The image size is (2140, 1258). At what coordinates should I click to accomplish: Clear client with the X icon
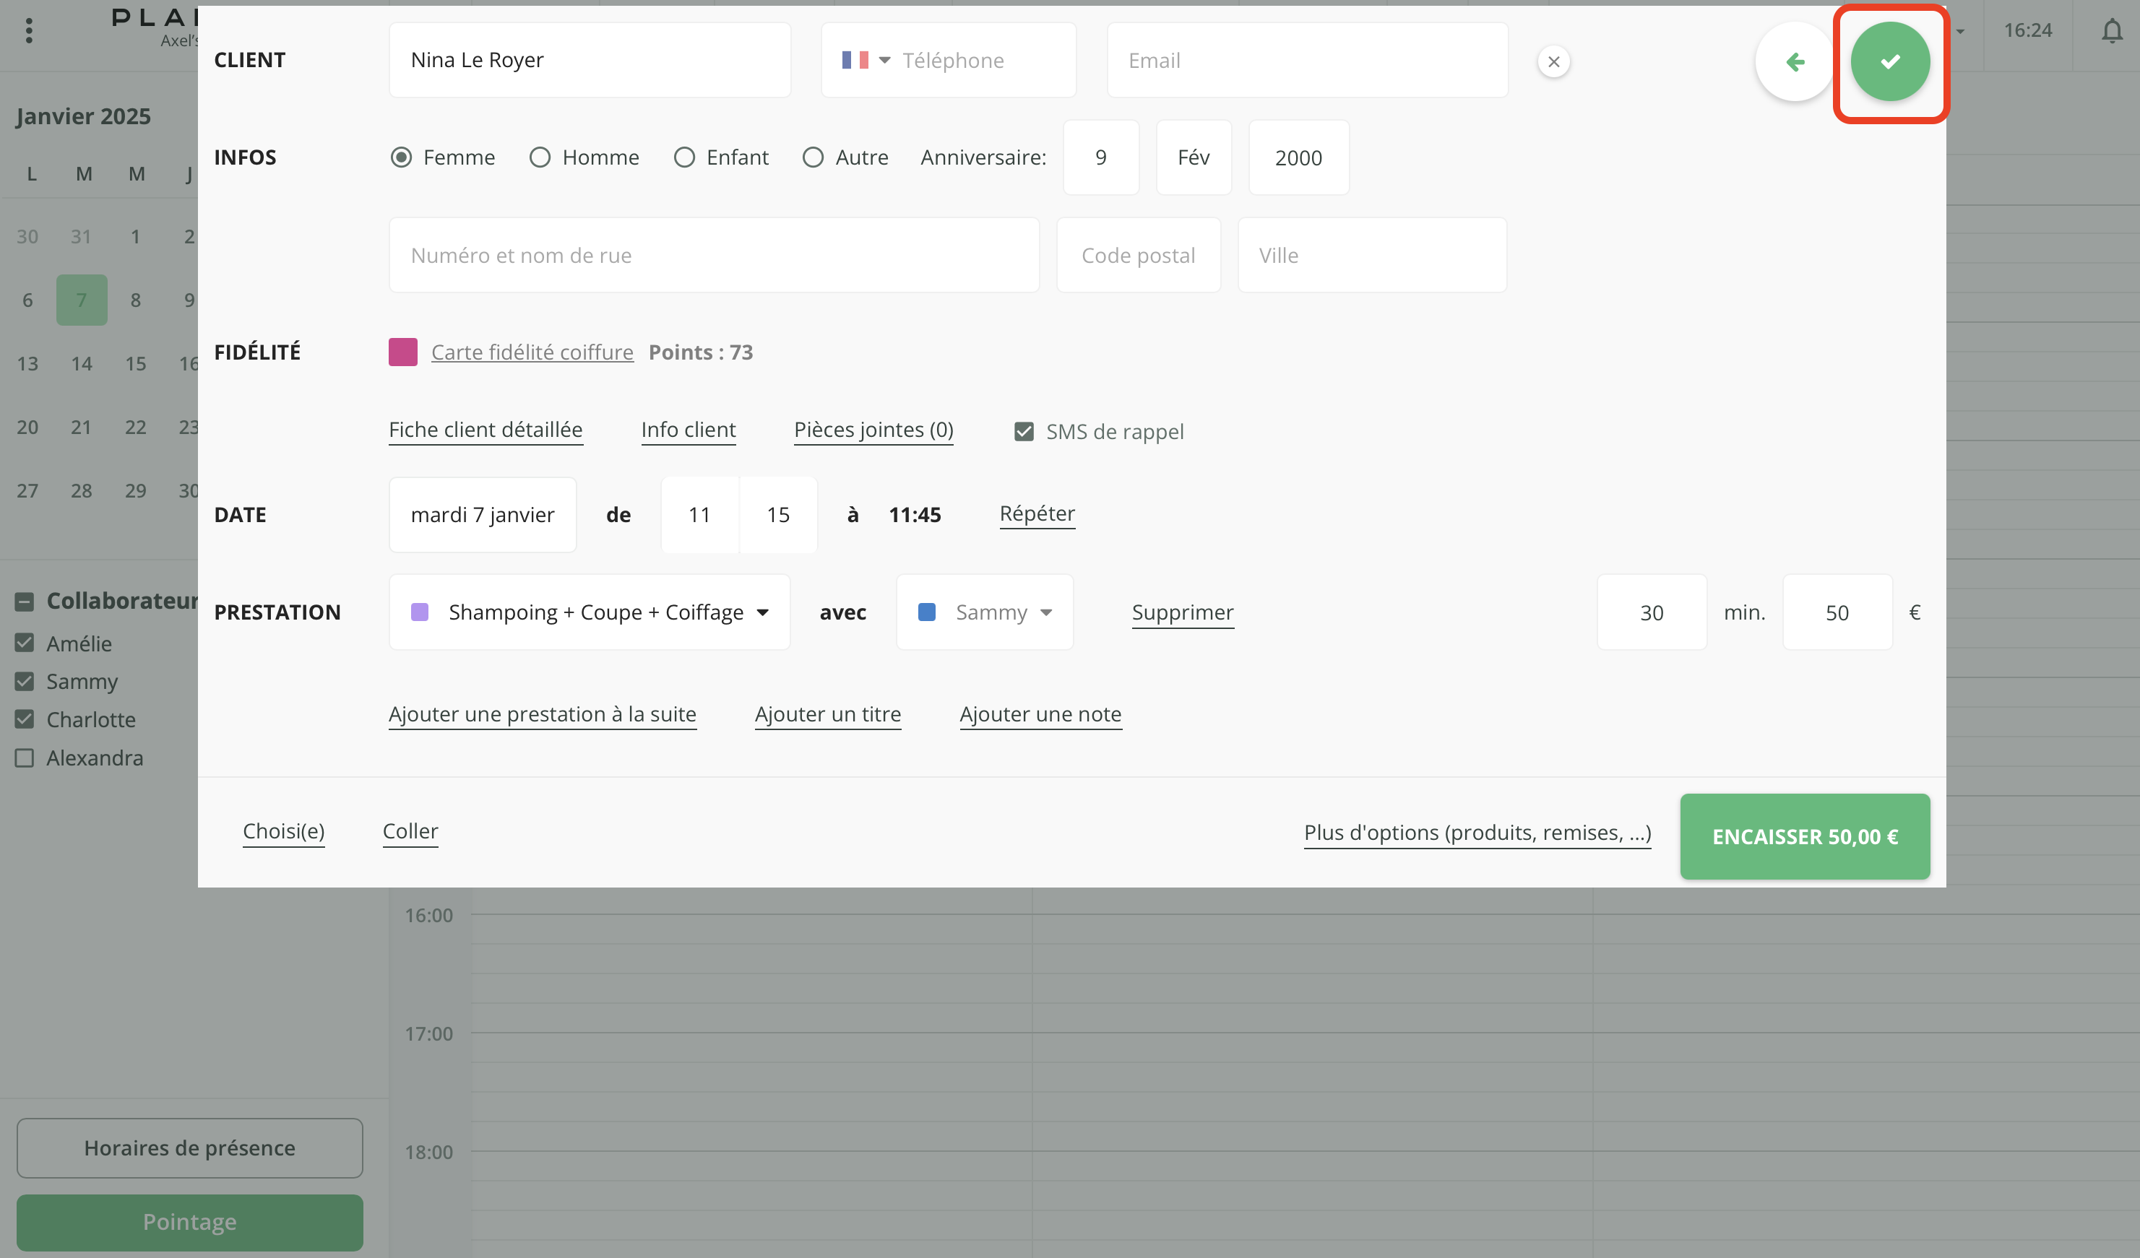[1553, 61]
